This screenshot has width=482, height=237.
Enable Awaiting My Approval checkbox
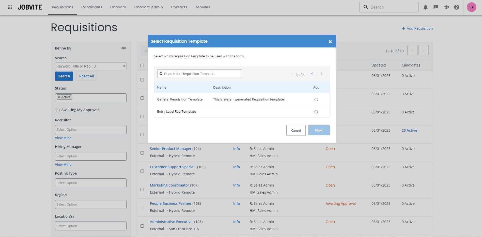point(58,110)
